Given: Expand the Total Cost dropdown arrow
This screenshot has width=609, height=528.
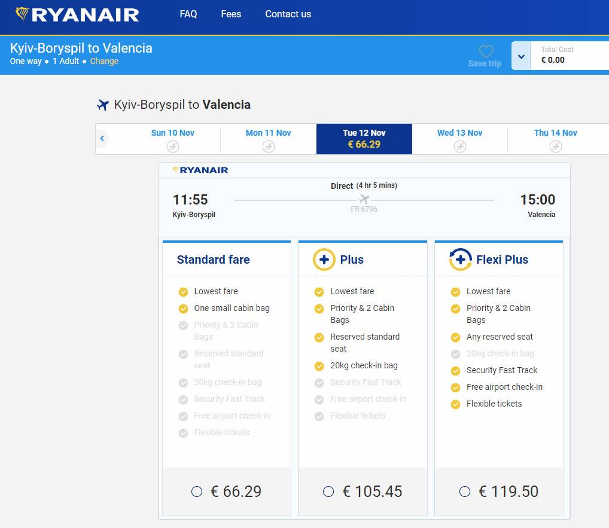Looking at the screenshot, I should point(521,56).
